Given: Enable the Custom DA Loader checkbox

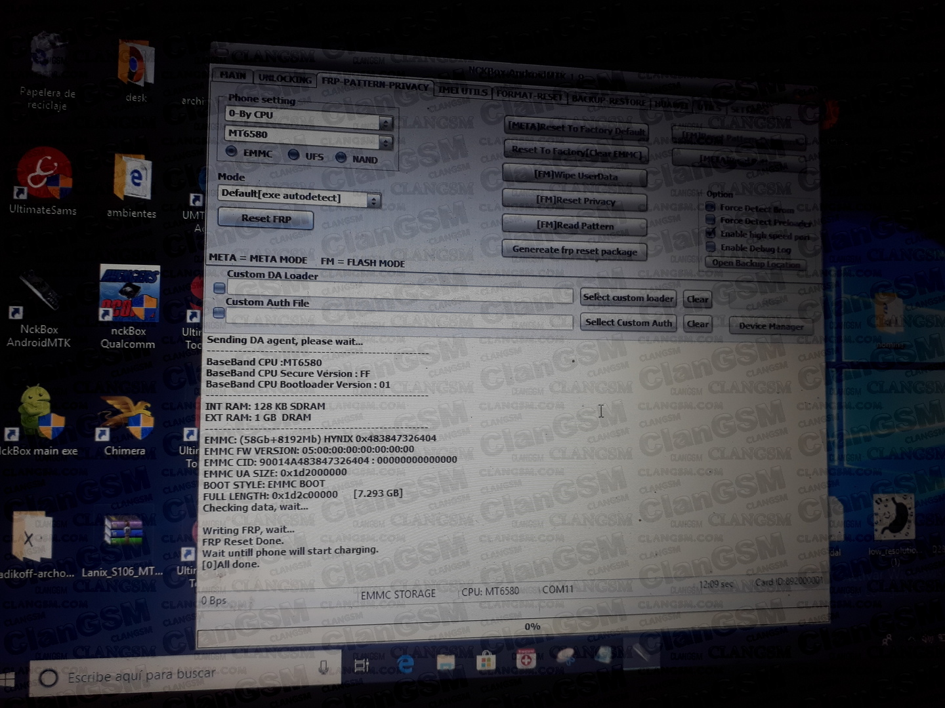Looking at the screenshot, I should pos(219,288).
